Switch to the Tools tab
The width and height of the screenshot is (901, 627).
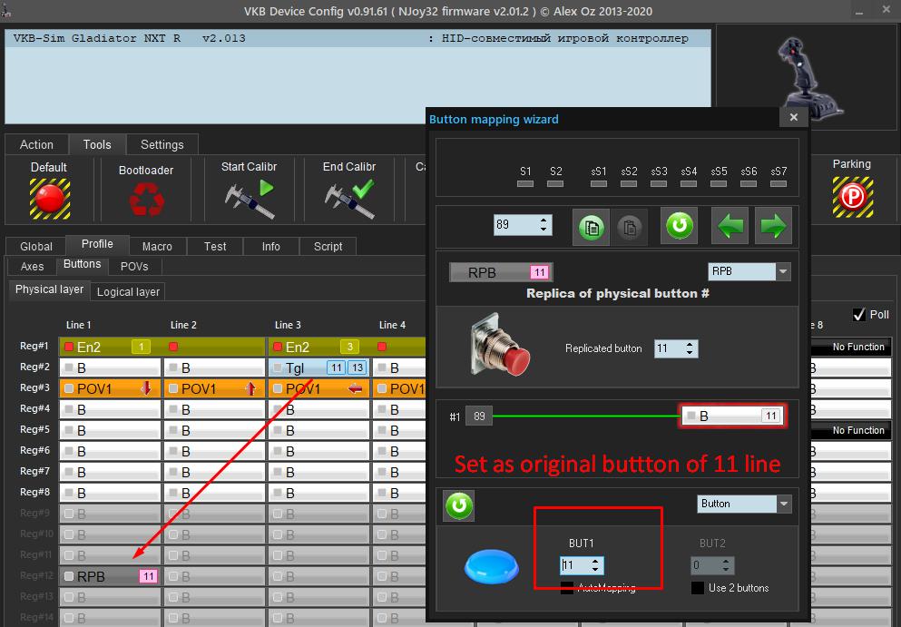[x=97, y=144]
